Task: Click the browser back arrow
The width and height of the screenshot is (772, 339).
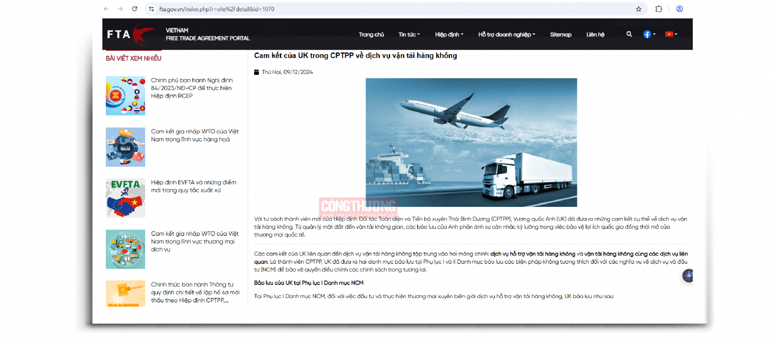Action: (107, 9)
